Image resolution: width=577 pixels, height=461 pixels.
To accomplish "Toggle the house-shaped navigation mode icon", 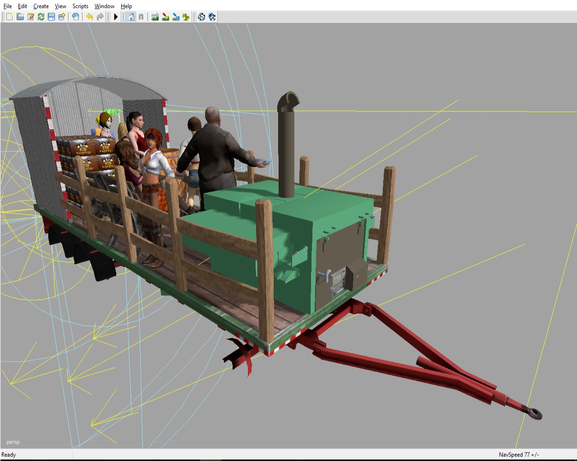I will (x=131, y=17).
